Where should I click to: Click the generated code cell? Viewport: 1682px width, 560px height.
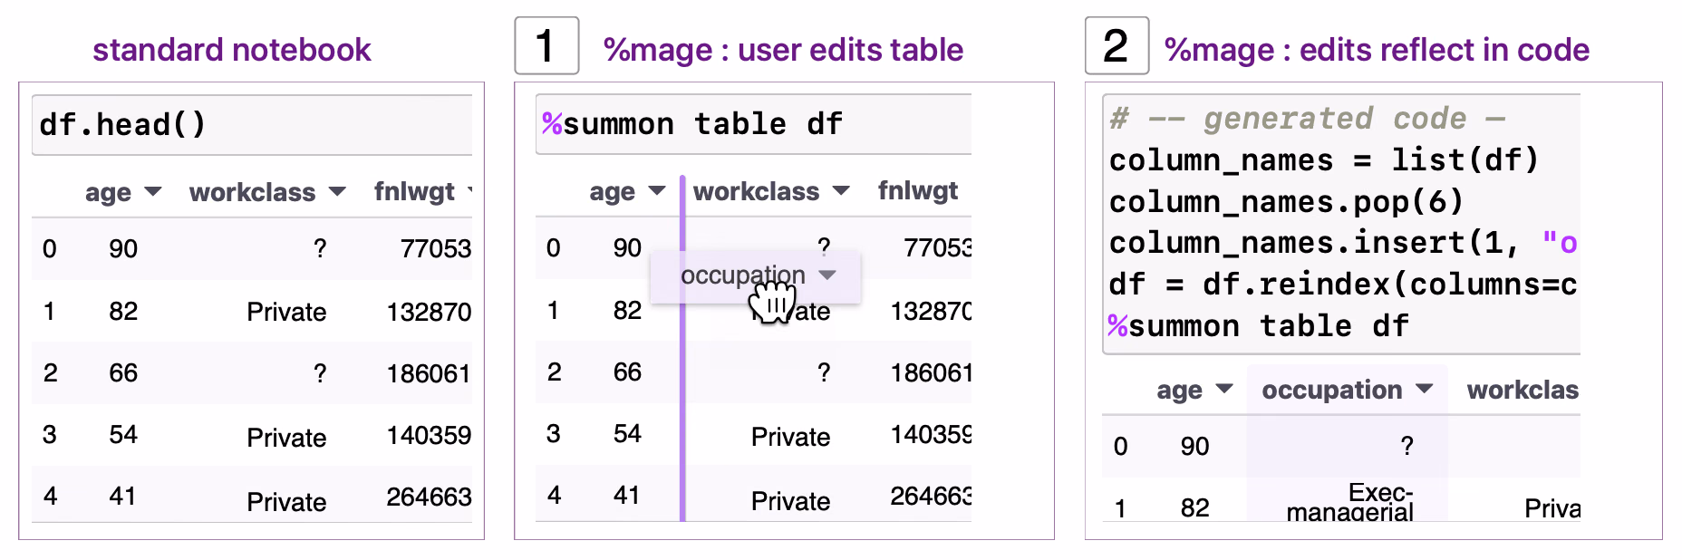coord(1341,224)
